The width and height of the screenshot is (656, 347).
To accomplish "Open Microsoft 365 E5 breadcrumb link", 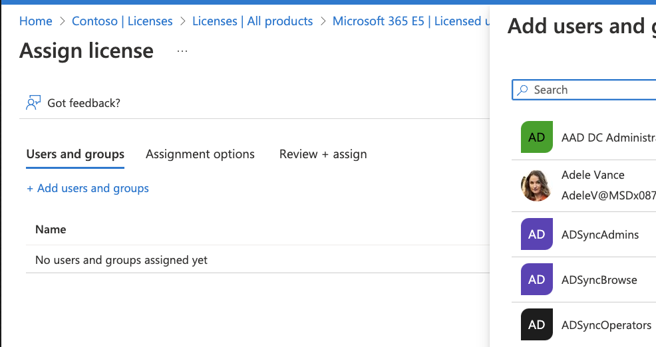I will tap(411, 21).
